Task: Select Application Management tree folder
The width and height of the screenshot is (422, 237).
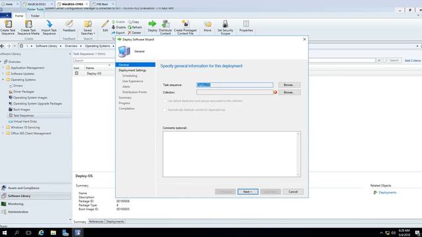Action: point(28,68)
